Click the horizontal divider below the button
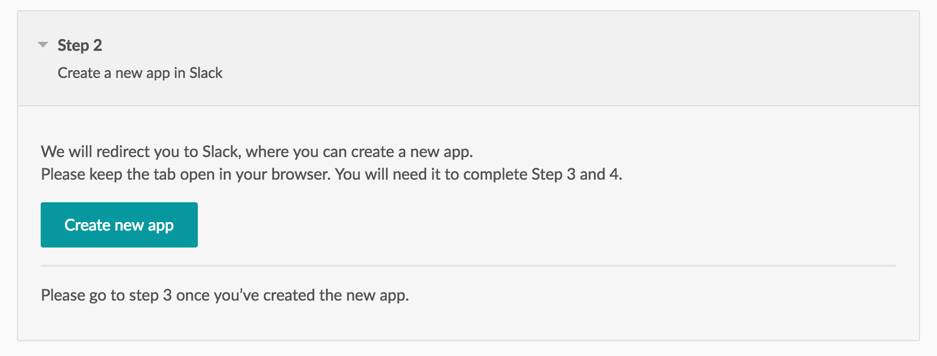This screenshot has width=937, height=356. pyautogui.click(x=468, y=264)
